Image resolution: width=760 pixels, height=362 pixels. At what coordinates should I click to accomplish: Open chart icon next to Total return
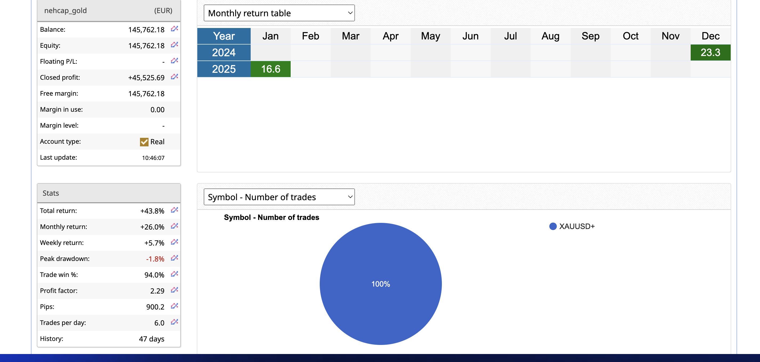click(x=174, y=210)
